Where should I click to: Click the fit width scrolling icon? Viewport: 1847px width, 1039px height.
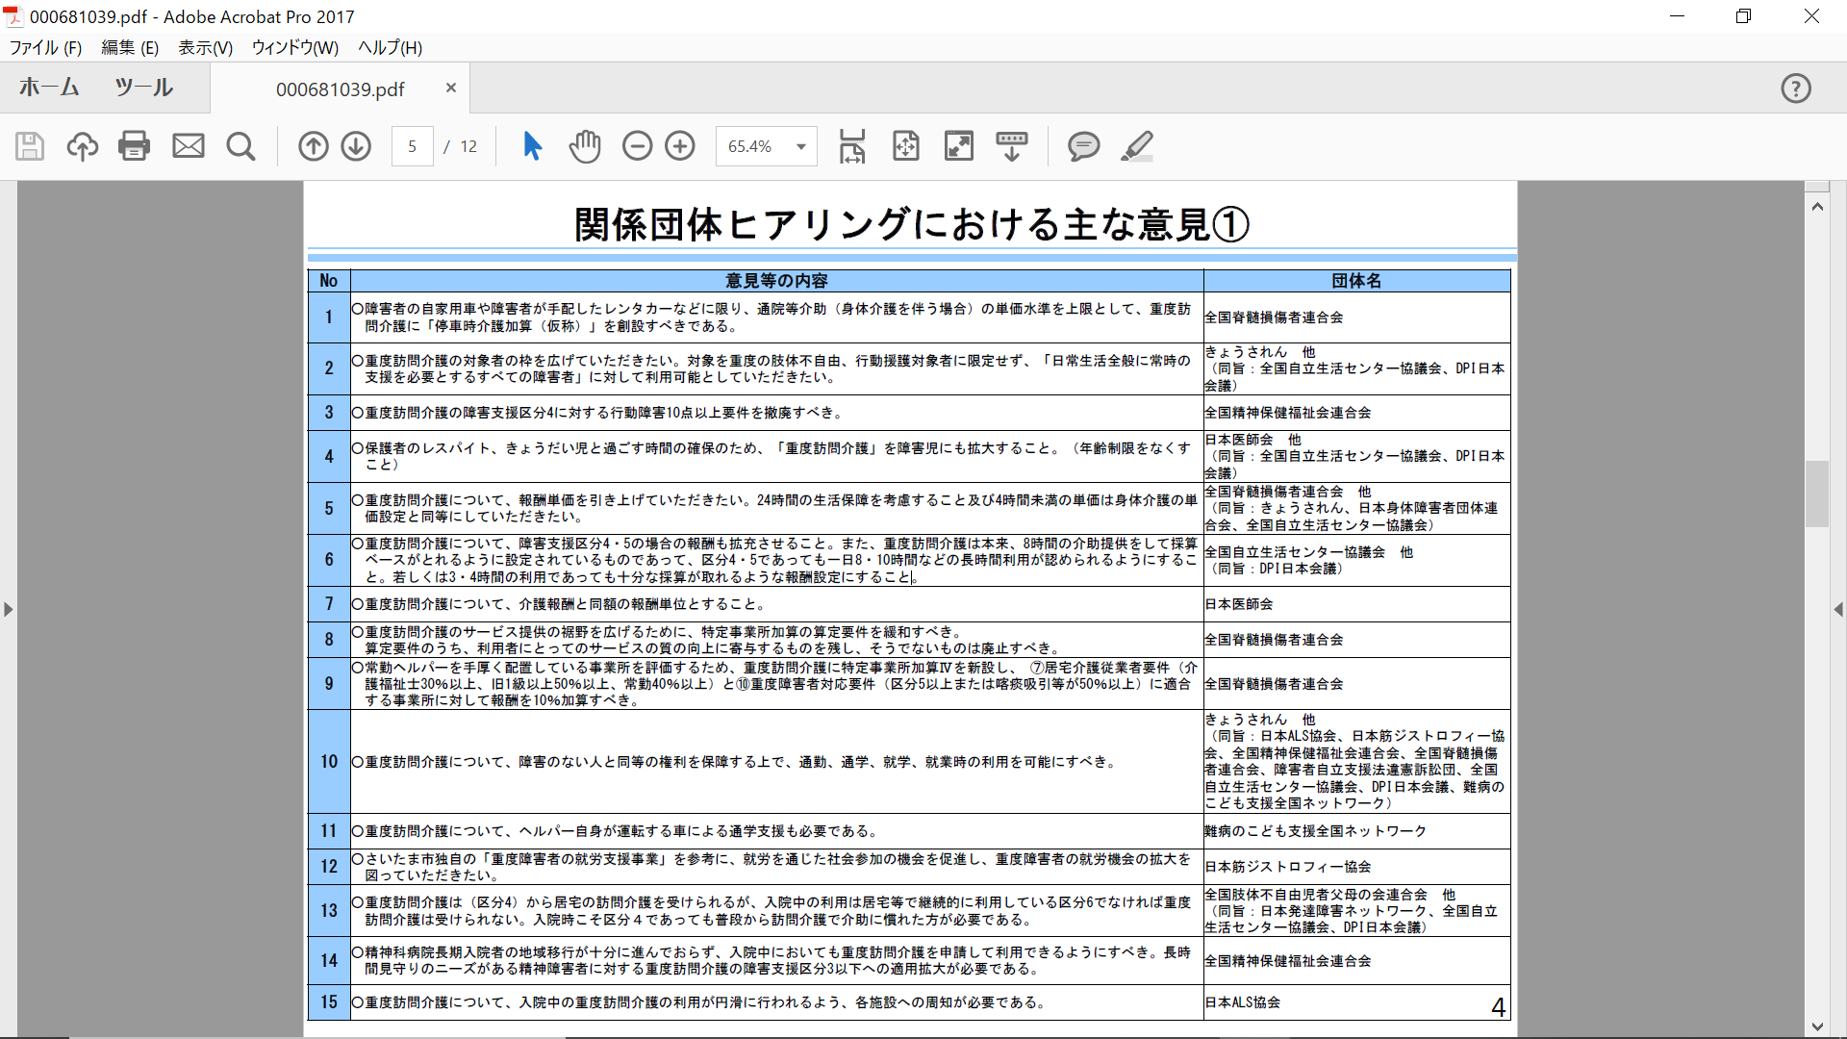852,146
